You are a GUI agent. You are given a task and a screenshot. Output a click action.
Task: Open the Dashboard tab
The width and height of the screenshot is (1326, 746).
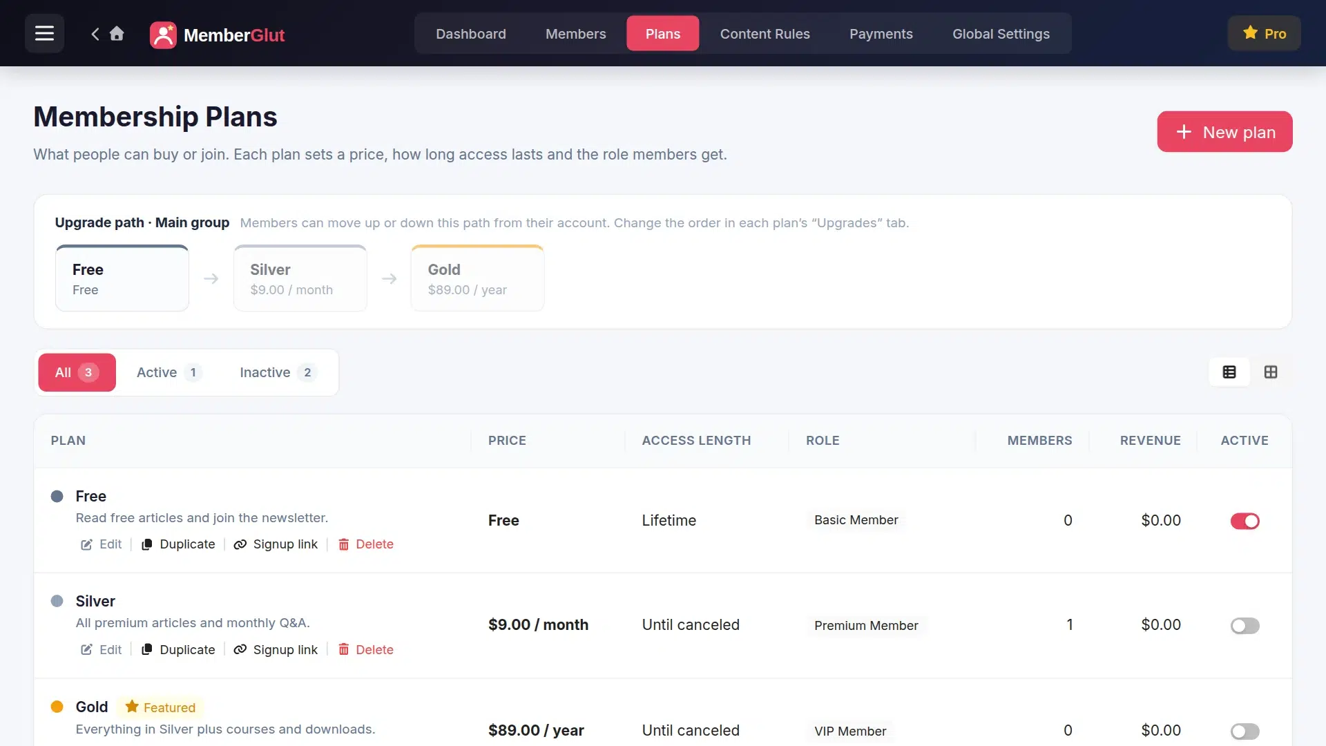[471, 34]
